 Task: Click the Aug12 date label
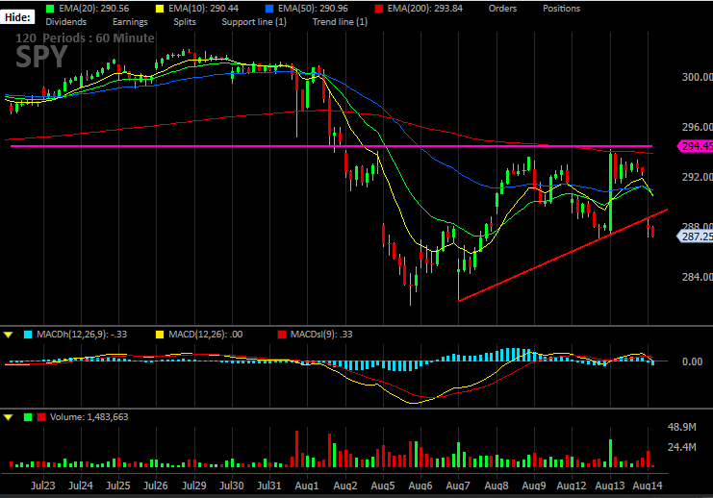[x=572, y=486]
